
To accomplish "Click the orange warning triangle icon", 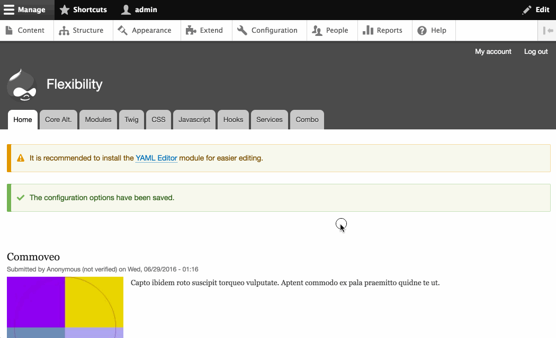I will coord(21,158).
